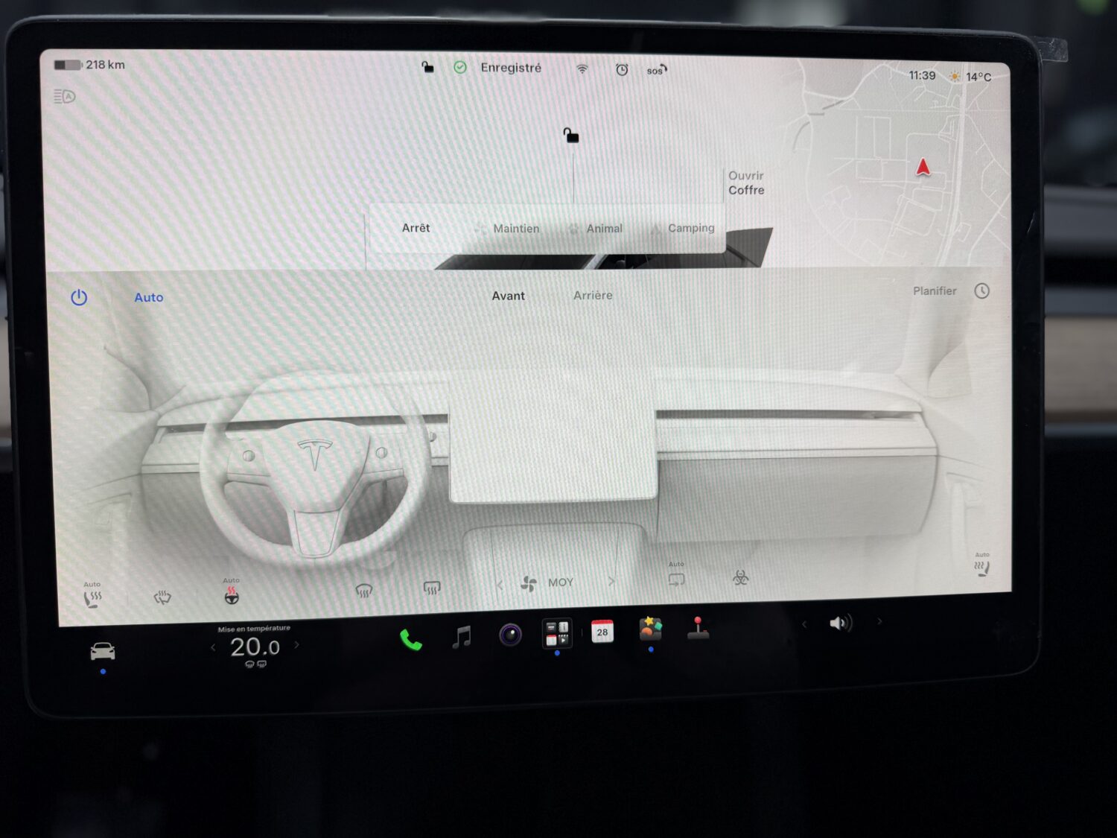Toggle rear window defrost
The image size is (1117, 838).
click(432, 588)
